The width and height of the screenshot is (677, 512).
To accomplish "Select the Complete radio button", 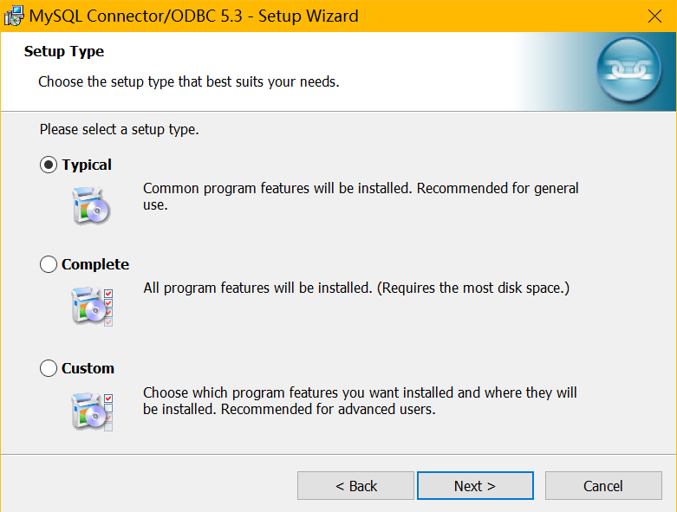I will [49, 264].
